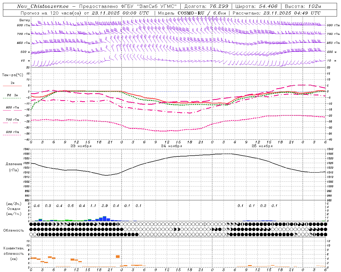Select the latitude value Широта: 54.406
The width and height of the screenshot is (341, 272).
(x=256, y=6)
